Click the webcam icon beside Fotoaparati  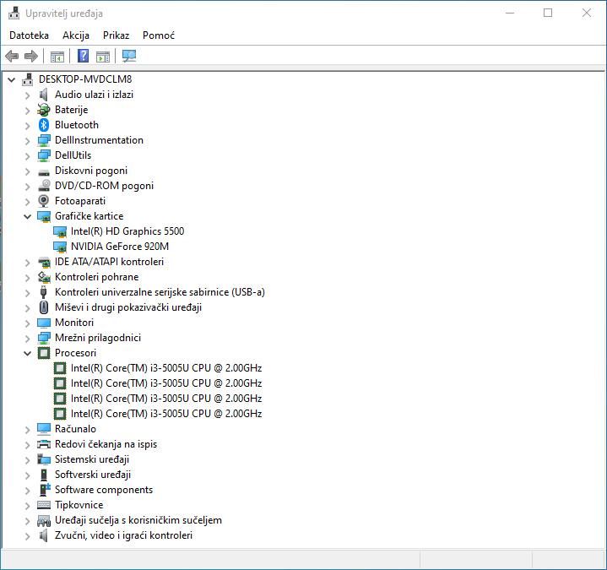coord(44,201)
